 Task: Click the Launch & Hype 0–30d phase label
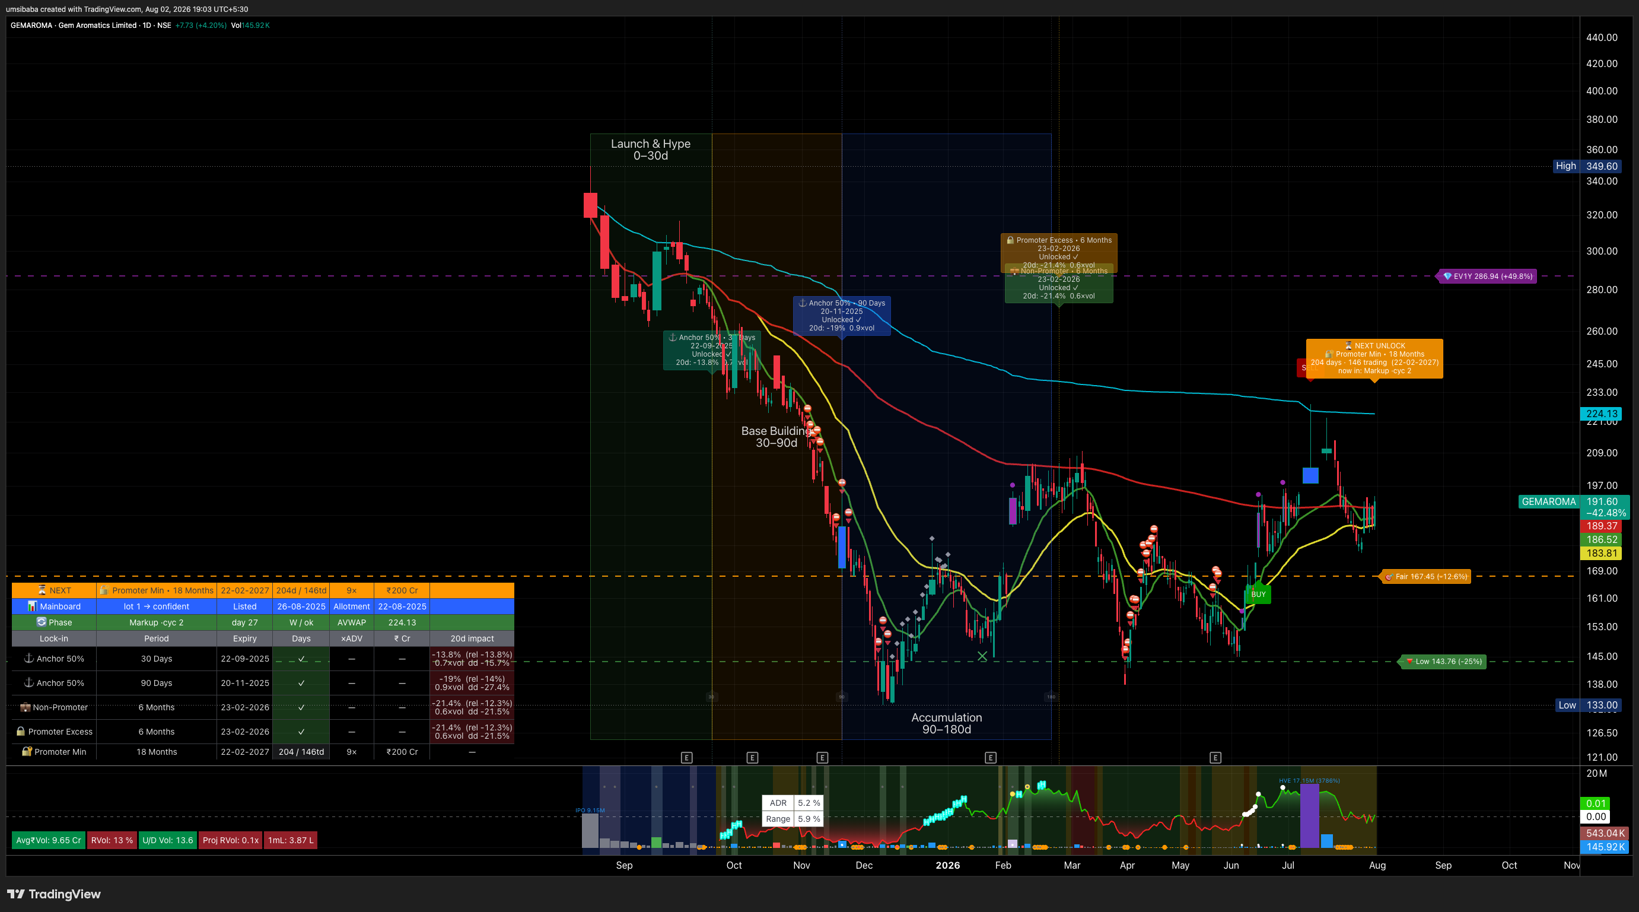click(650, 150)
